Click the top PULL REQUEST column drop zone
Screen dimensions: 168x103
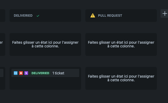point(121,44)
